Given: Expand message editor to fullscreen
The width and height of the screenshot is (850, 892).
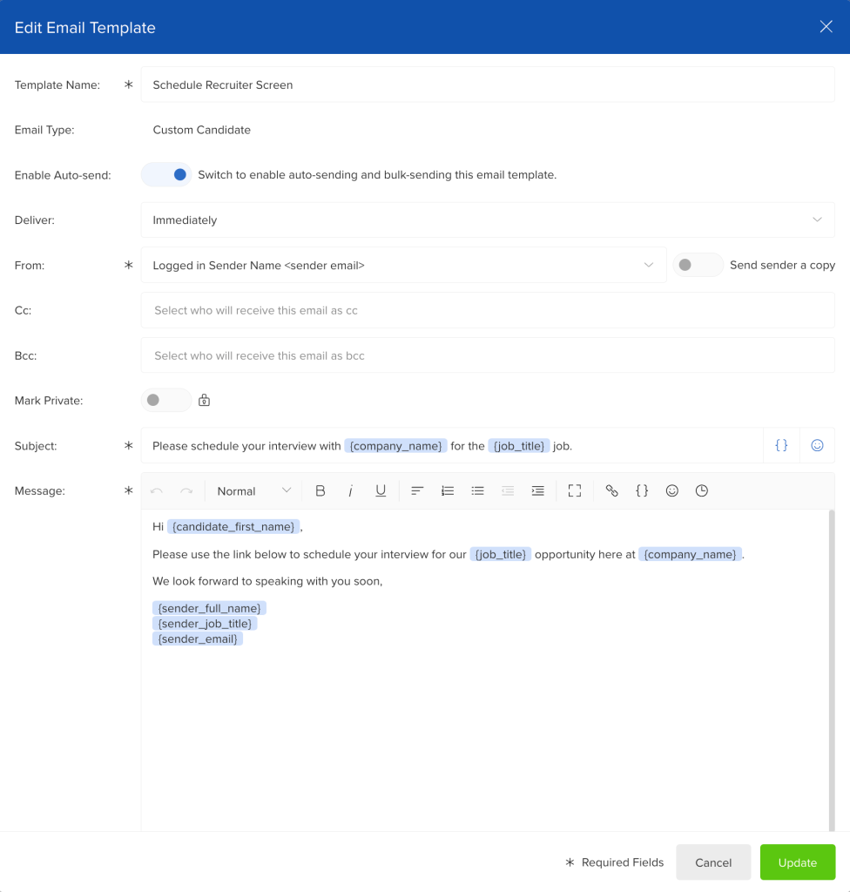Looking at the screenshot, I should (x=575, y=491).
